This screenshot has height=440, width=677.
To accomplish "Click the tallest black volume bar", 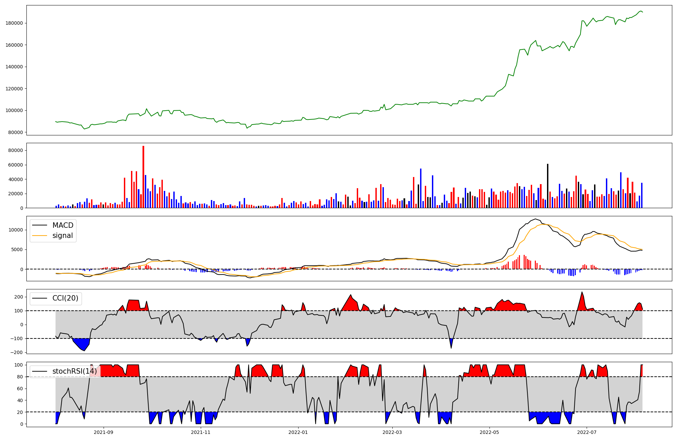I will (547, 185).
